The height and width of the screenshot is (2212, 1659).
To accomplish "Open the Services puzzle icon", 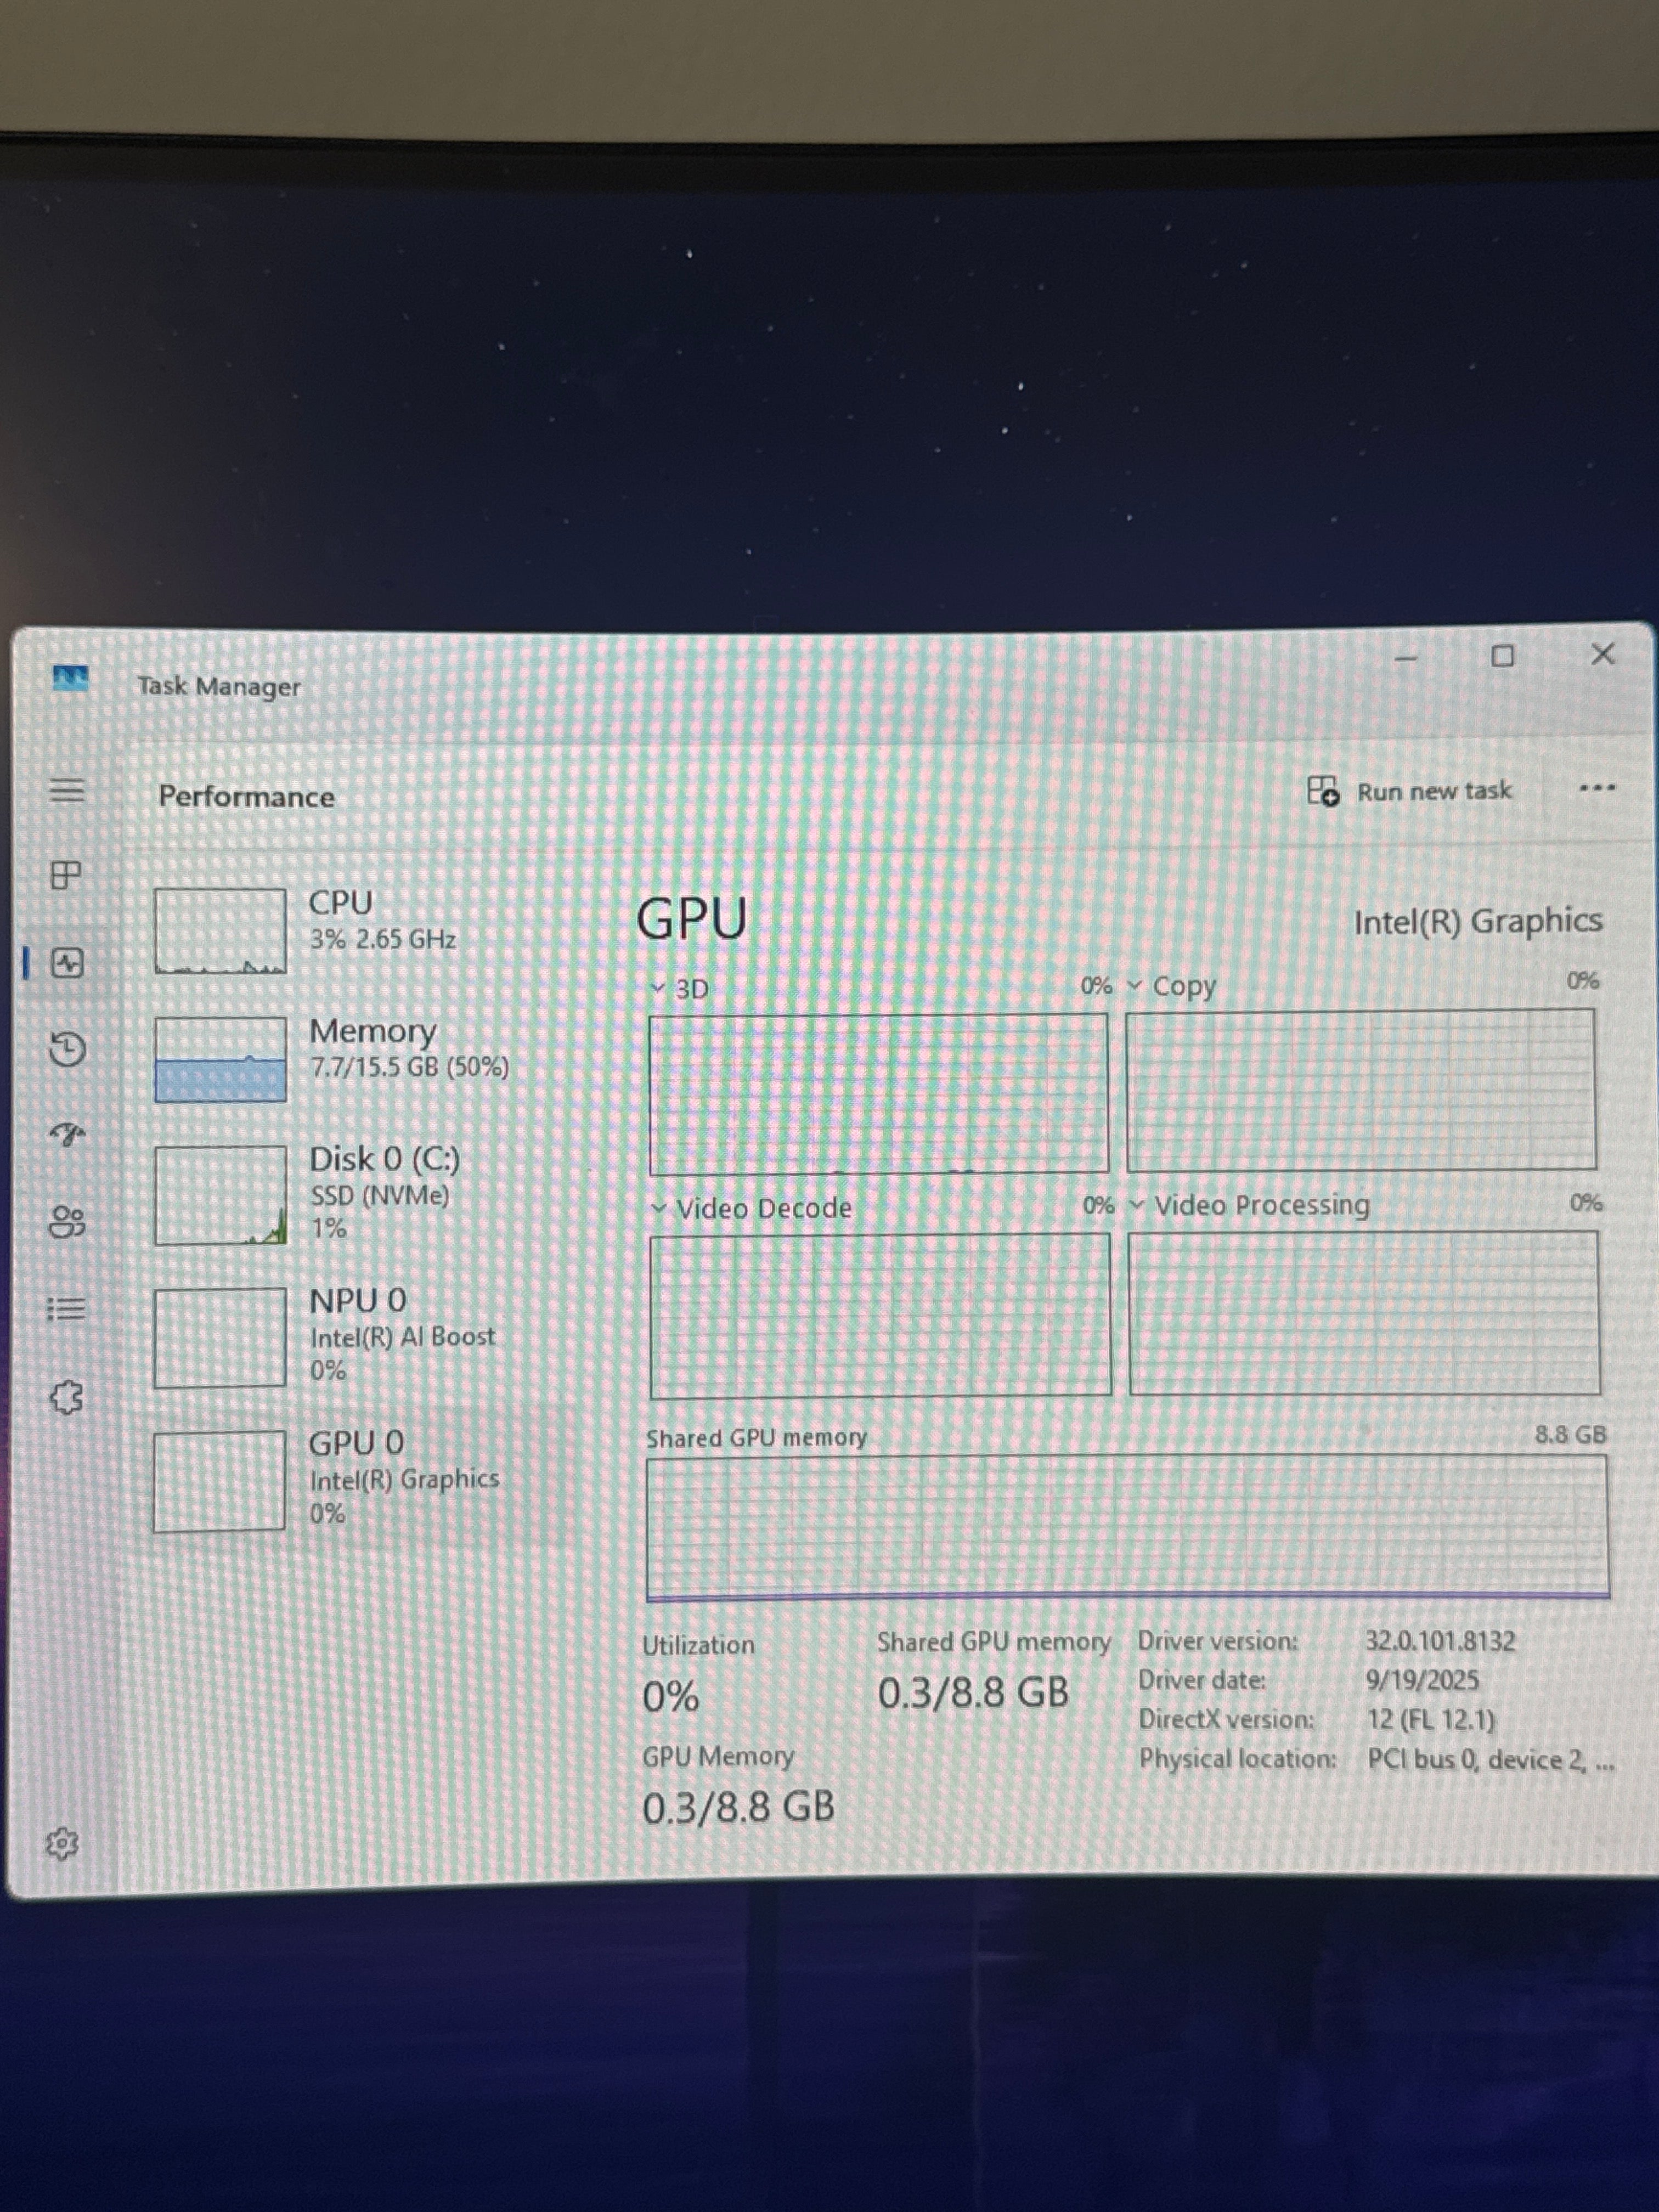I will point(67,1396).
